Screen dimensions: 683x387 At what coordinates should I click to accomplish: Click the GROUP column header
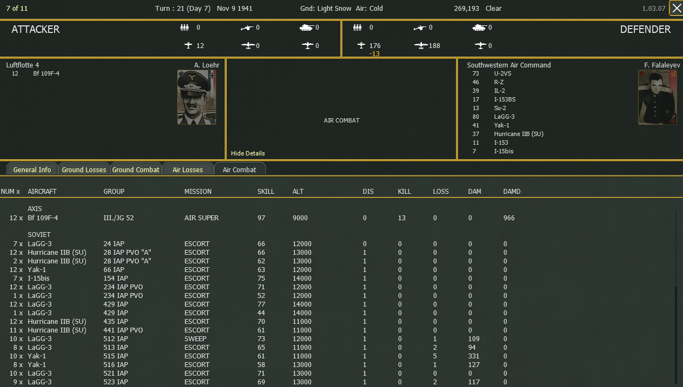point(114,192)
